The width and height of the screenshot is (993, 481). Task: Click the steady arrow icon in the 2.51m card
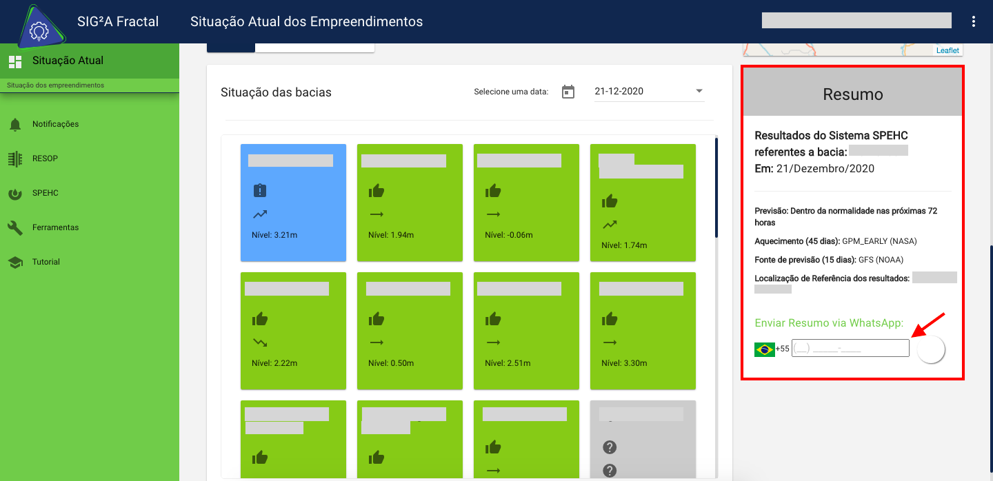[493, 342]
